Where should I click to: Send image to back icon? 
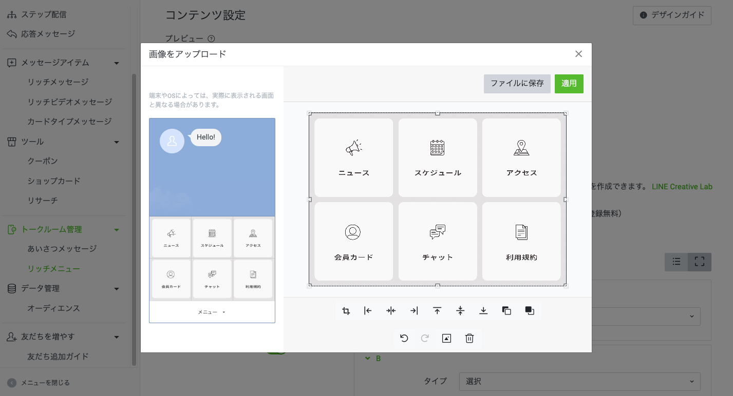coord(530,311)
